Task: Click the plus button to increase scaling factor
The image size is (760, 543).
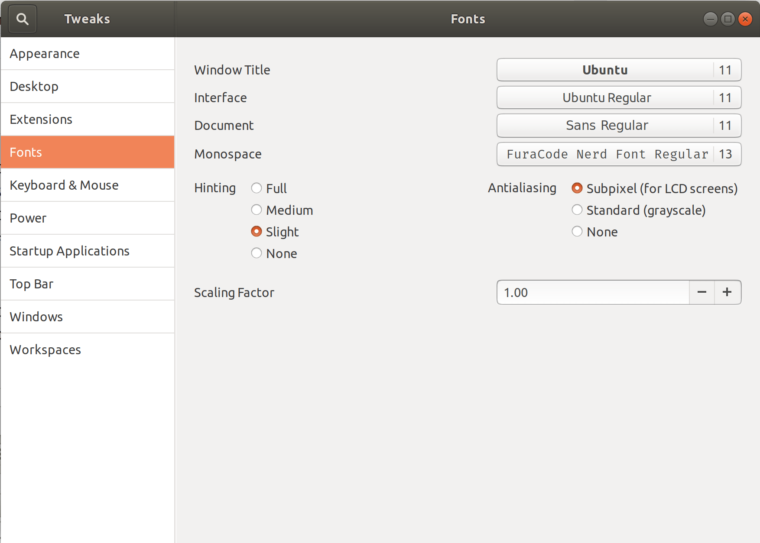Action: click(x=728, y=292)
